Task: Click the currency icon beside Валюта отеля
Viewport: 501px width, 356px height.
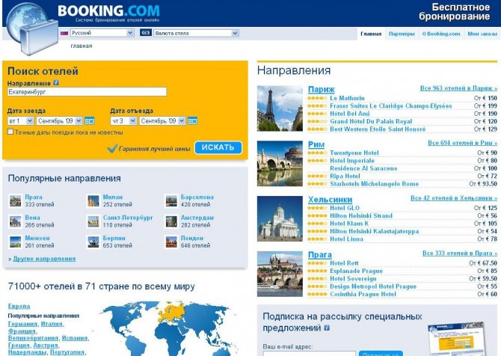Action: [x=145, y=33]
